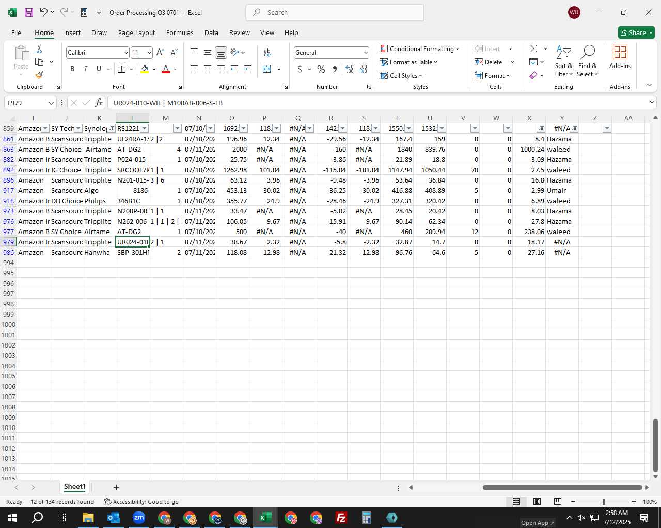The image size is (661, 528).
Task: Open the Name Box dropdown arrow
Action: 51,103
